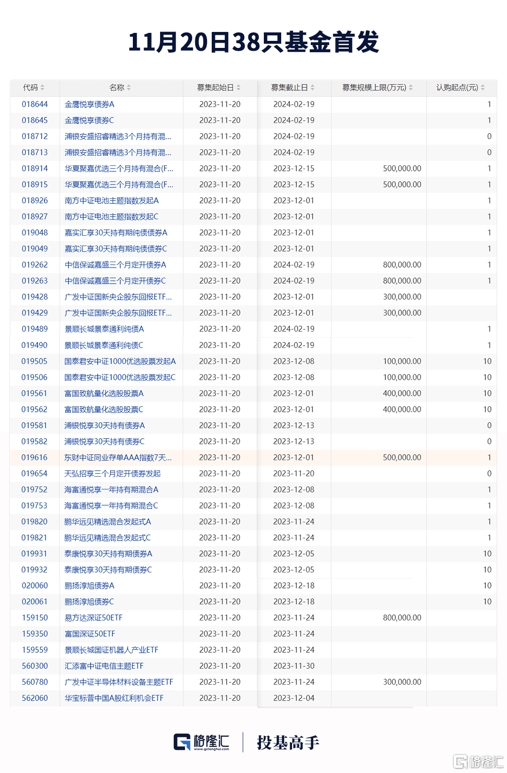Screen dimensions: 507x773
Task: Click 国泰君安中证1000优选股票发起C fund
Action: coord(120,377)
